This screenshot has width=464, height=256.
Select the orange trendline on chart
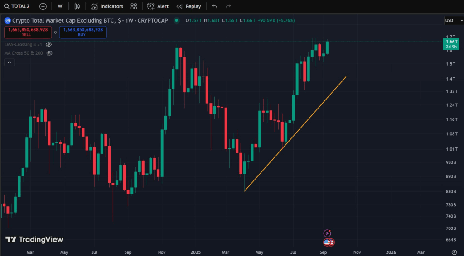[295, 134]
